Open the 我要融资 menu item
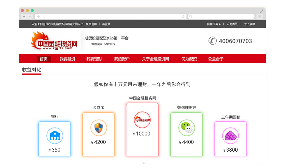 pyautogui.click(x=67, y=59)
